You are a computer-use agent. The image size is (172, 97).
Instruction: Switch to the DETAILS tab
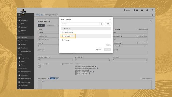coord(41,25)
